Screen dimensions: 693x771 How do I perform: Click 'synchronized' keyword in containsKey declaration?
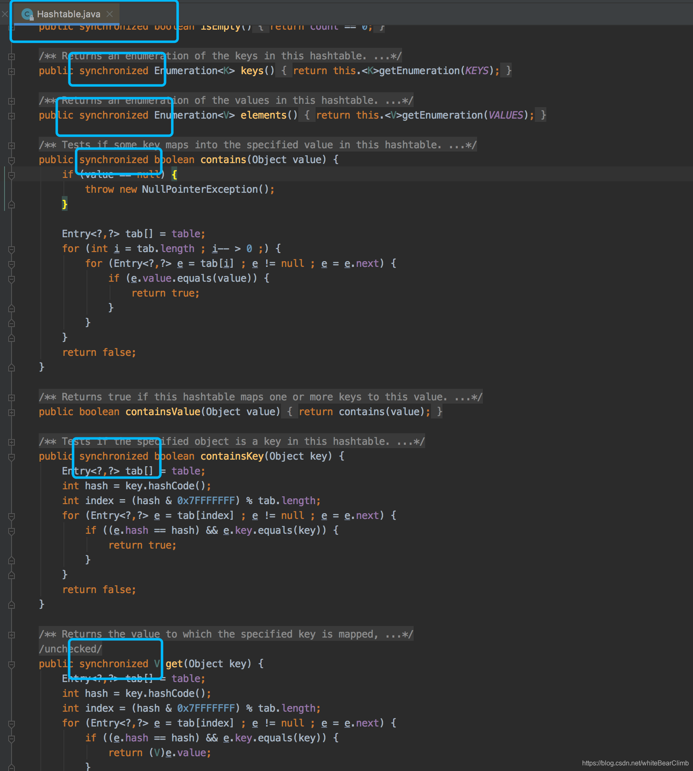click(114, 456)
